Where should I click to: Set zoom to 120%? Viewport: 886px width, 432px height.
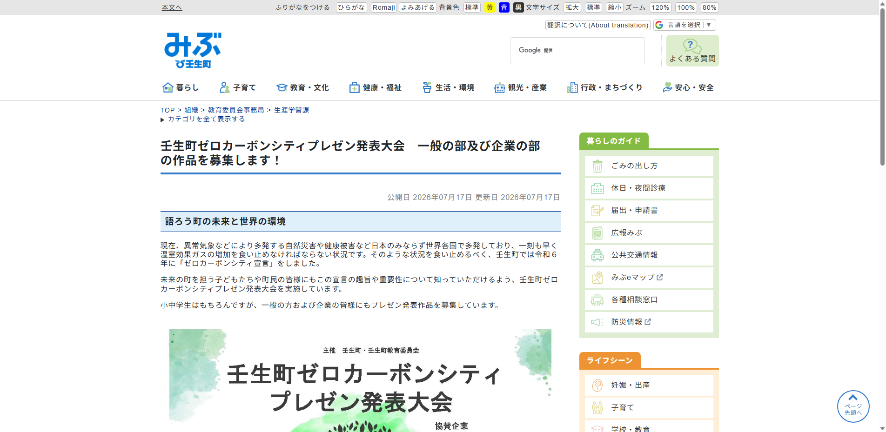(660, 7)
